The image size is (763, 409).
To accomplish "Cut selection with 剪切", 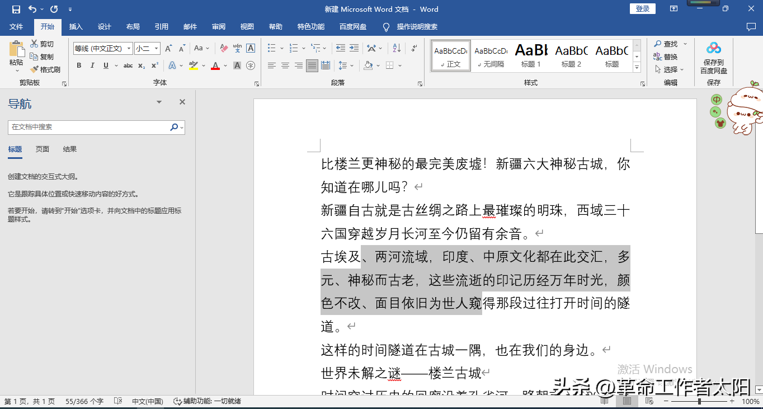I will coord(43,44).
